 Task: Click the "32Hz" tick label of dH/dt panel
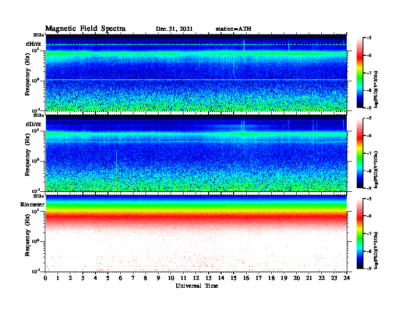click(x=39, y=35)
